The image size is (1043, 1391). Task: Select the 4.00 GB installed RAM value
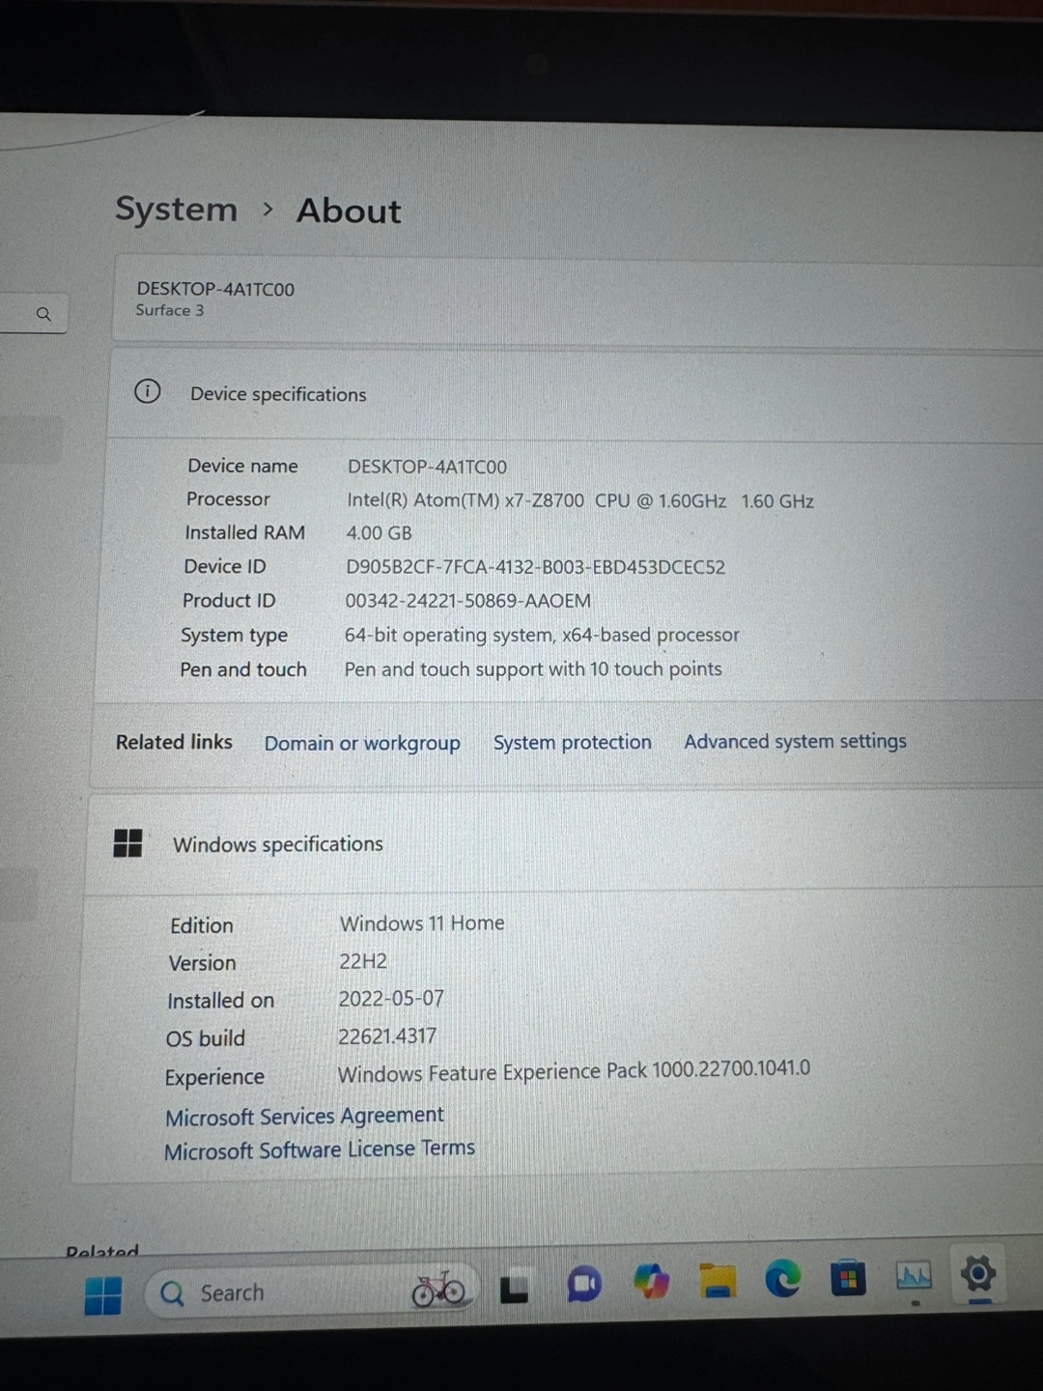click(379, 533)
